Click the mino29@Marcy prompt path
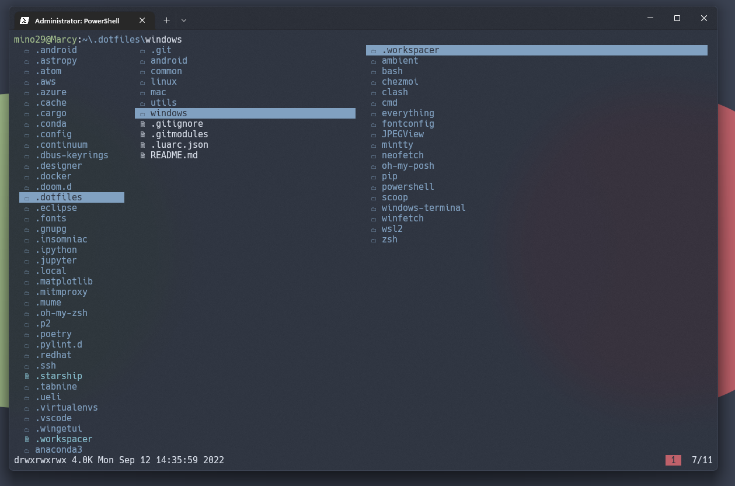This screenshot has height=486, width=735. 98,40
